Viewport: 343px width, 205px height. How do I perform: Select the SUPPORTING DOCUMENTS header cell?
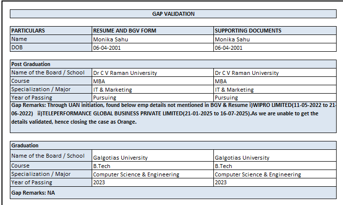pos(248,31)
